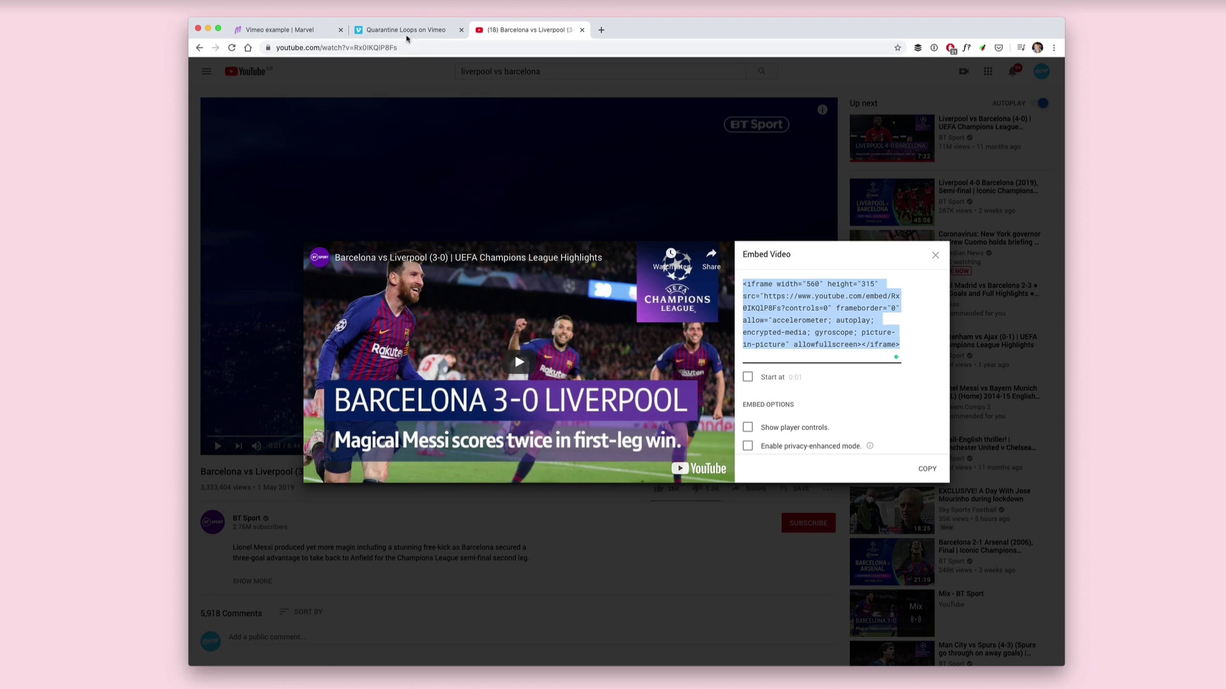
Task: Click the BT Sport channel name
Action: coord(246,518)
